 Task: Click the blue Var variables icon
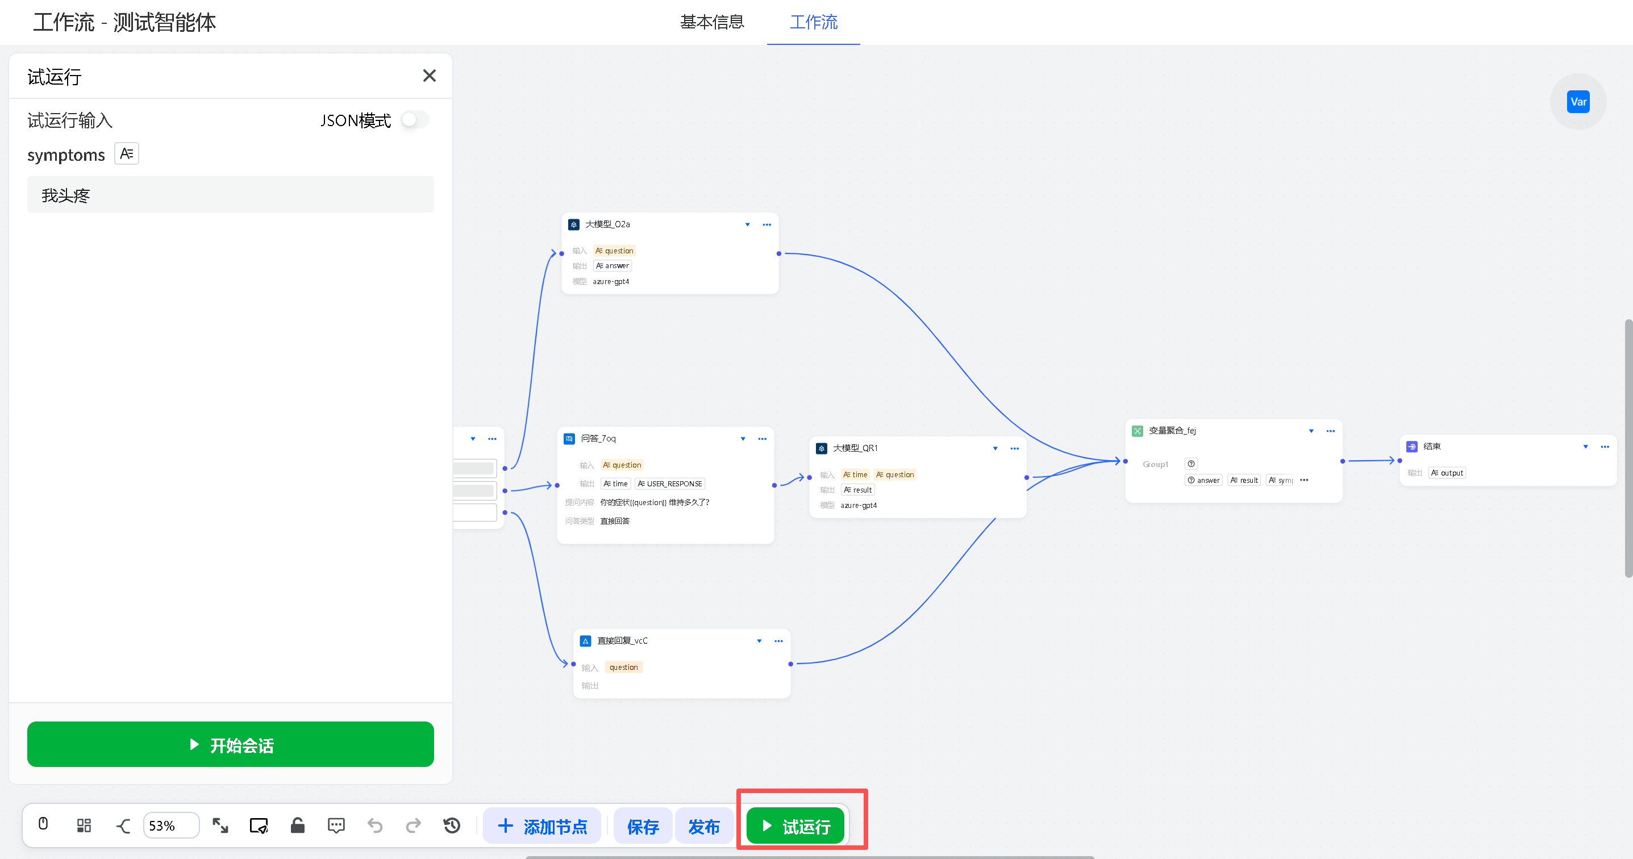1577,102
